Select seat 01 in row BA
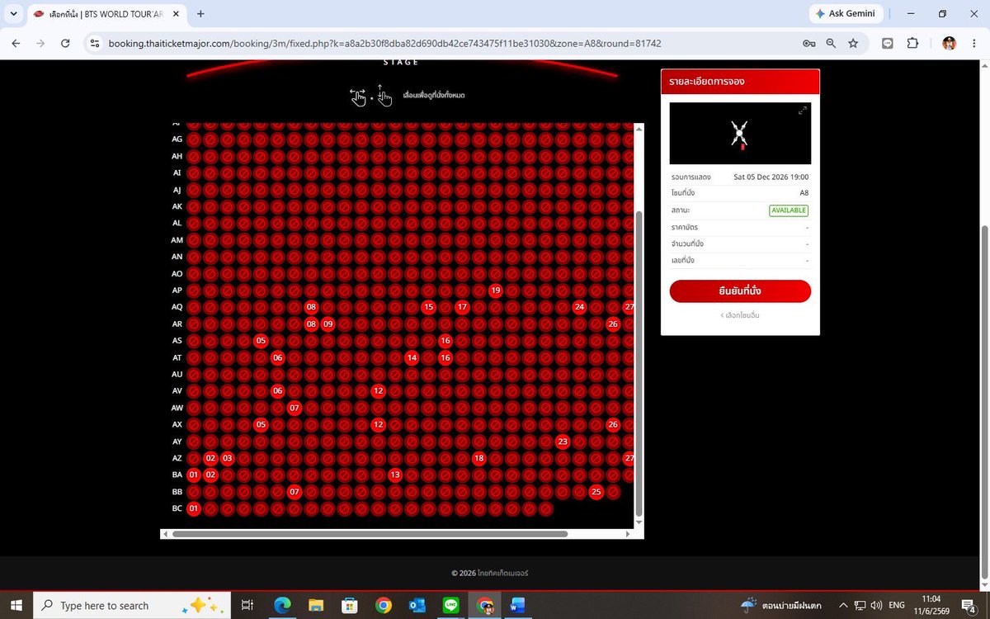 pos(194,475)
